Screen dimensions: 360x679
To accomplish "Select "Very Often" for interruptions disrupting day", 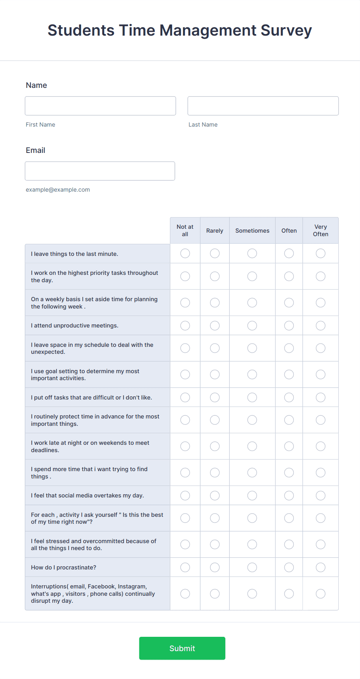I will click(320, 593).
